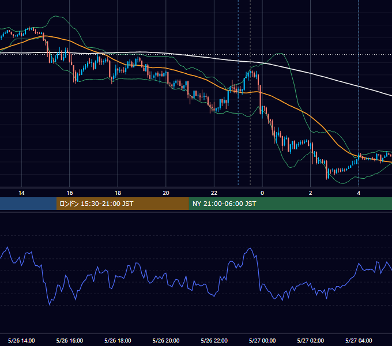Click the 5/27 04:00 date label

coord(359,340)
